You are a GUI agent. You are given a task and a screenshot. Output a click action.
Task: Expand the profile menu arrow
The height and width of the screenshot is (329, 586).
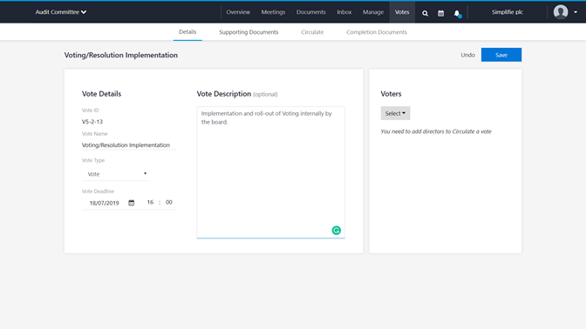coord(576,12)
